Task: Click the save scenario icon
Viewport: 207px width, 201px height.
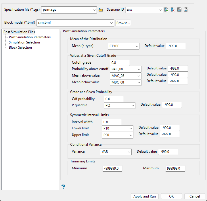Action: tap(179, 10)
